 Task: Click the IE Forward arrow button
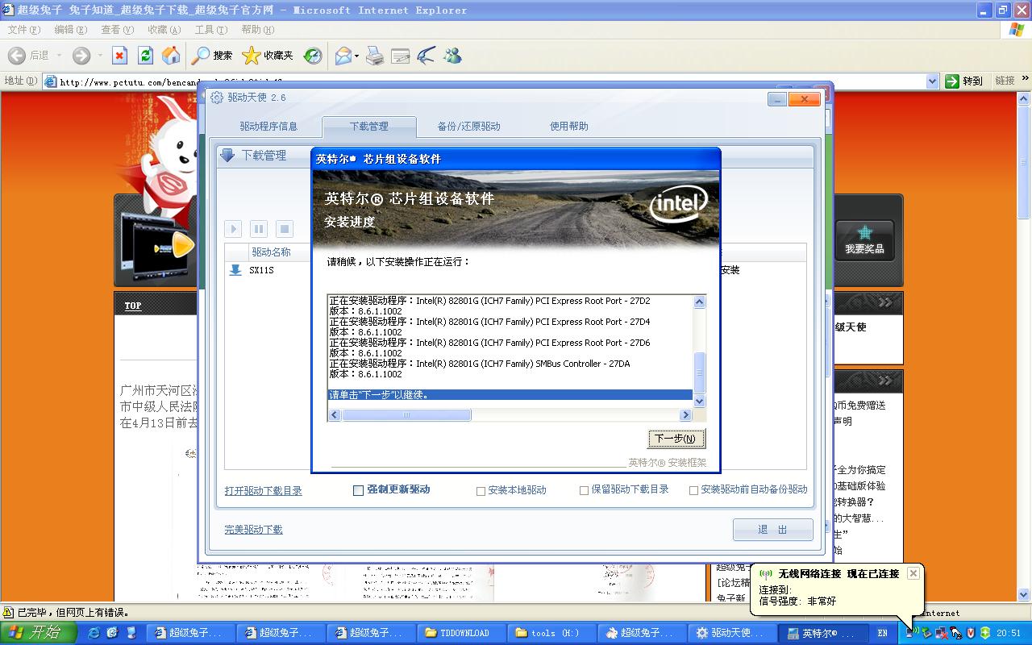tap(81, 56)
